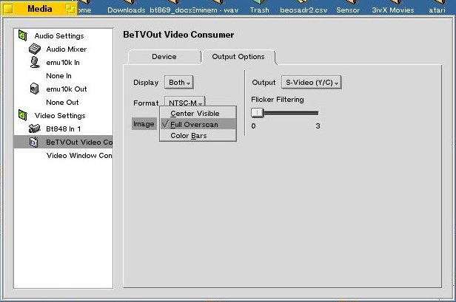Select None In audio input item
The image size is (456, 302).
pos(58,75)
